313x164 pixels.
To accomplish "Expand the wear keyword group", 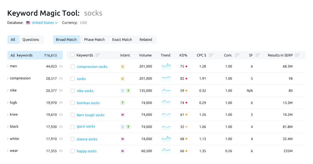I will 8,151.
